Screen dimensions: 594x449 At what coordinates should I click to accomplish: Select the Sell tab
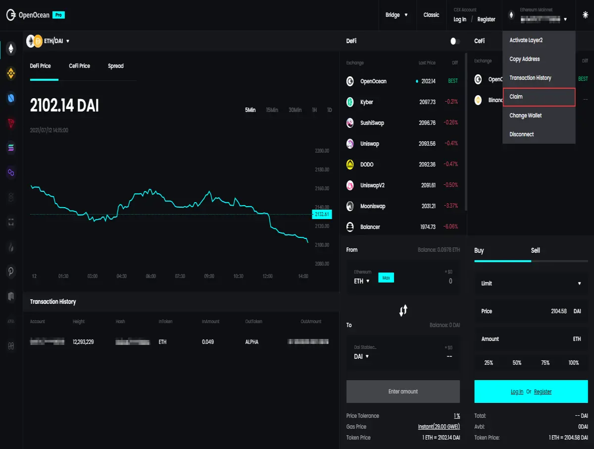tap(536, 250)
